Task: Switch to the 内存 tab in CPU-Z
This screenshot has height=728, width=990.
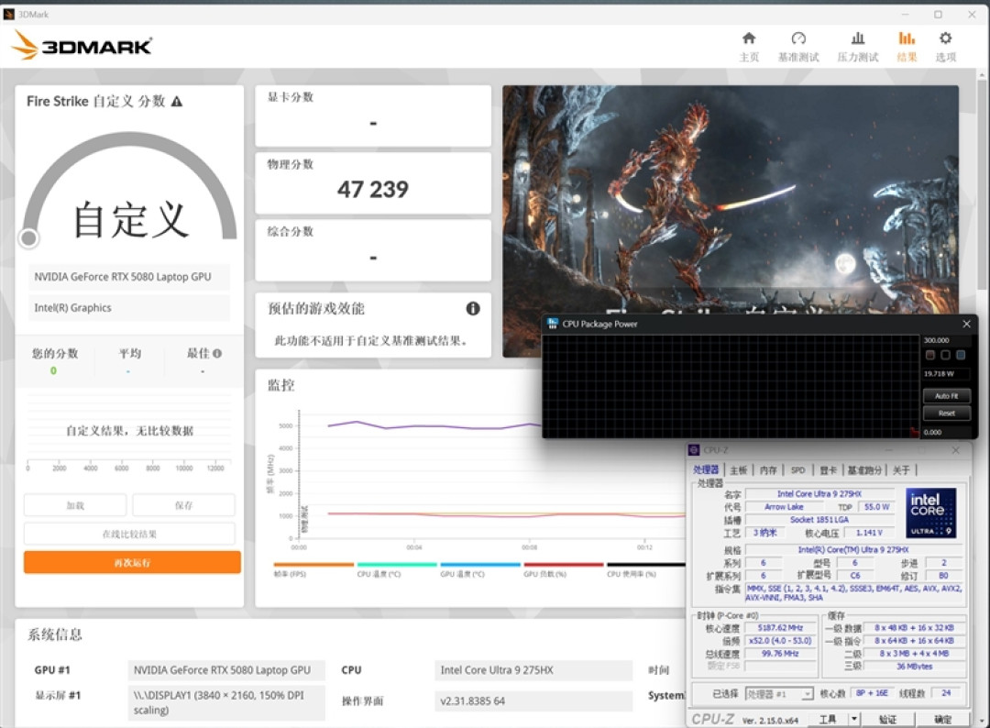Action: [x=768, y=469]
